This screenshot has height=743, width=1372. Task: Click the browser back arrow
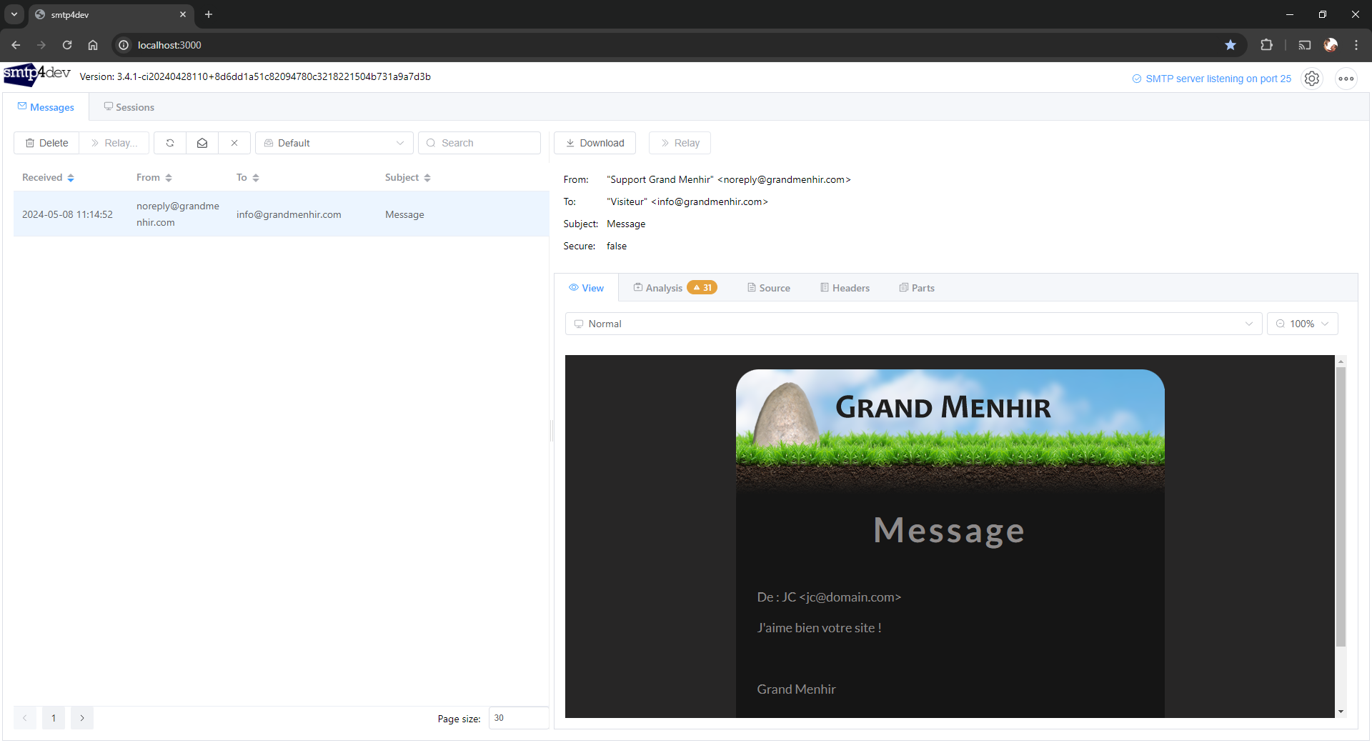[x=16, y=45]
